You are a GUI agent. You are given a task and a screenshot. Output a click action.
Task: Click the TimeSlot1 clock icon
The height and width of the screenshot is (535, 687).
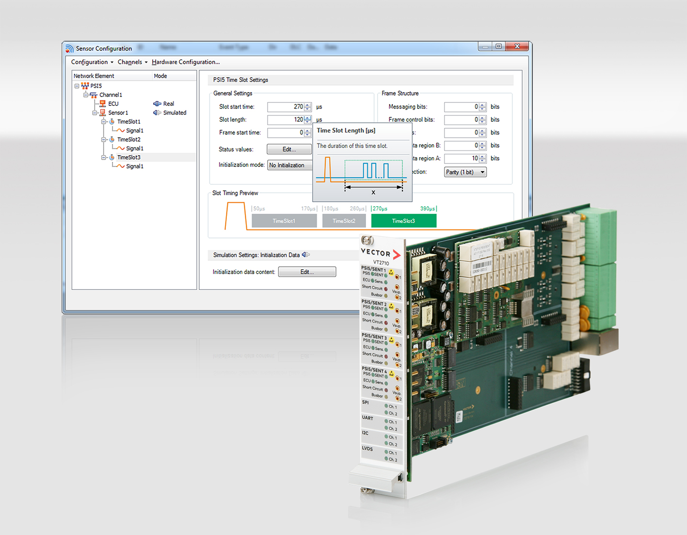coord(112,122)
